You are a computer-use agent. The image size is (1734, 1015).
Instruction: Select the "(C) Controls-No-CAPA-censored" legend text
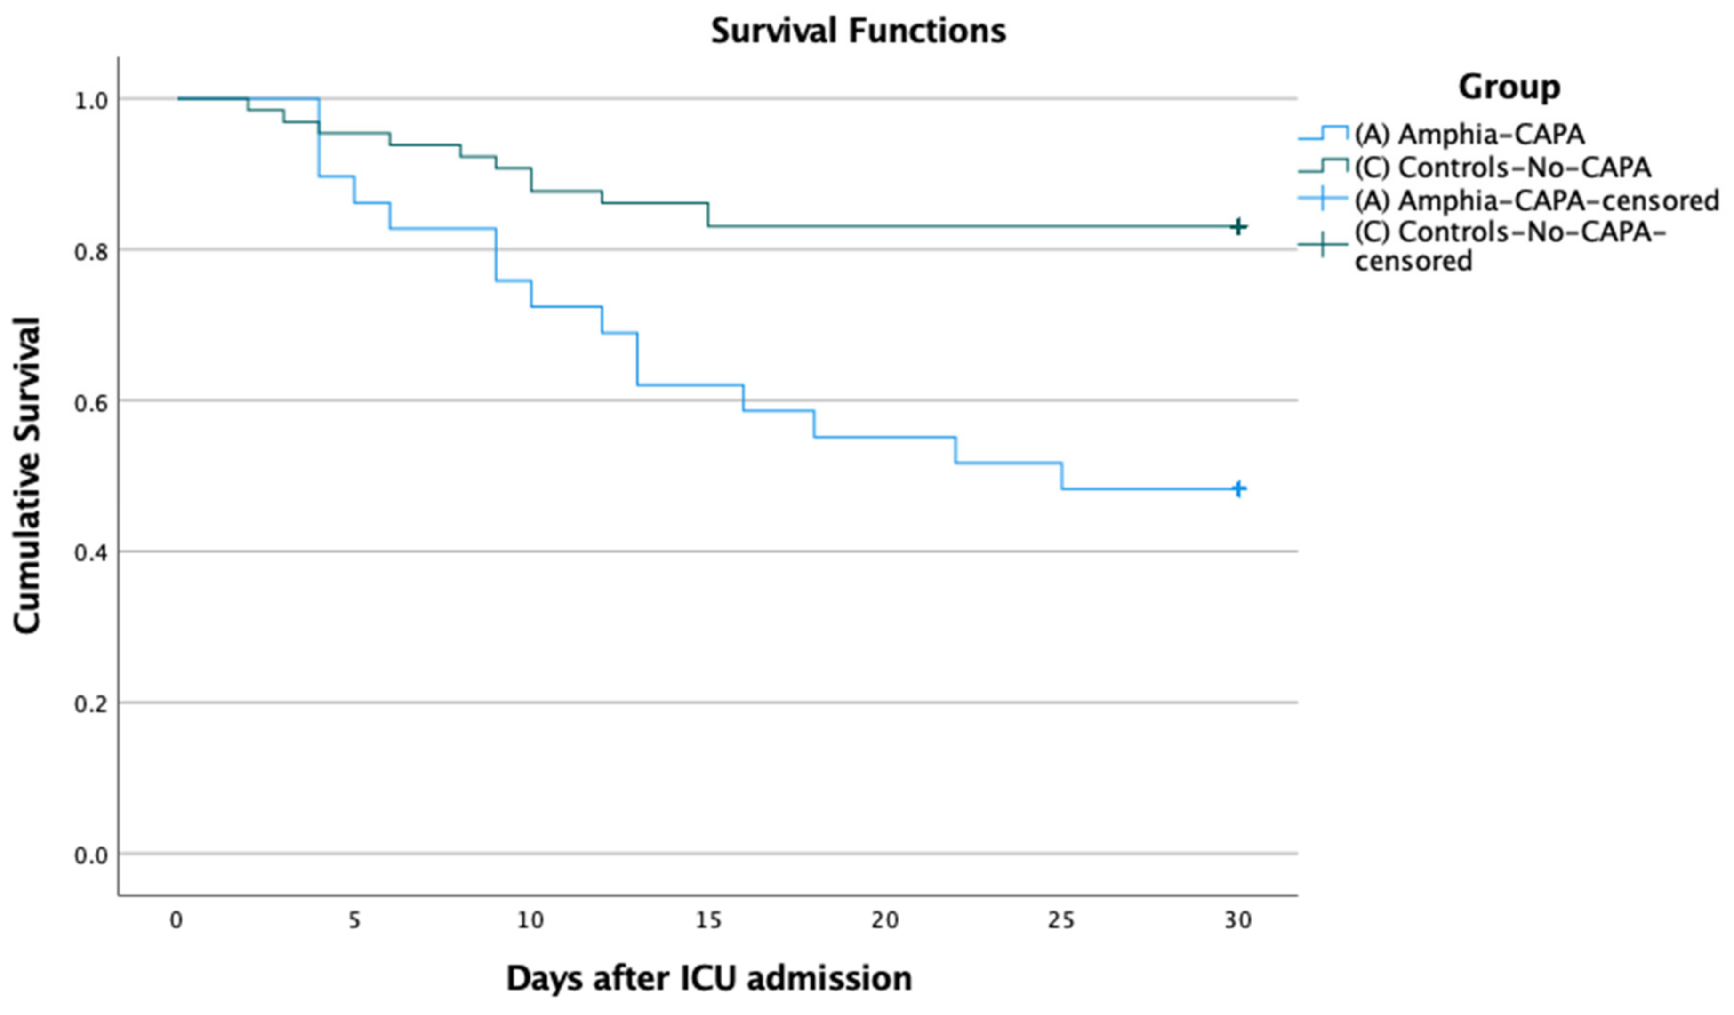point(1510,246)
